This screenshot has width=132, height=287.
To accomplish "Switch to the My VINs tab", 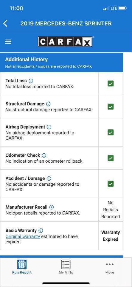I will [66, 267].
